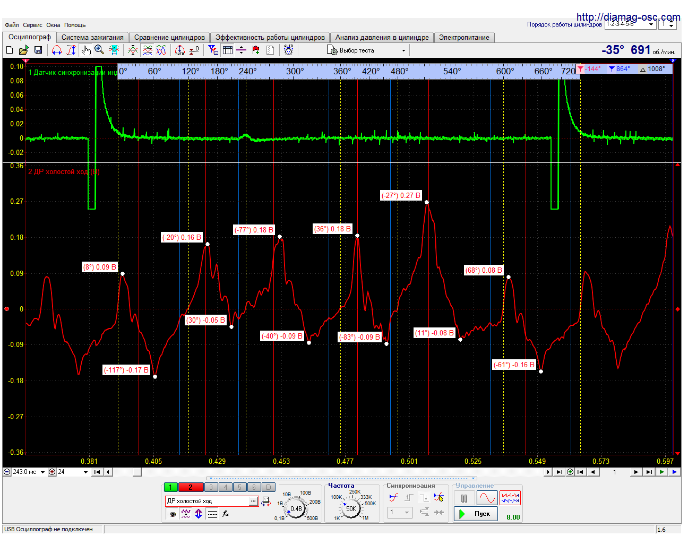Click the report page icon

tap(270, 50)
